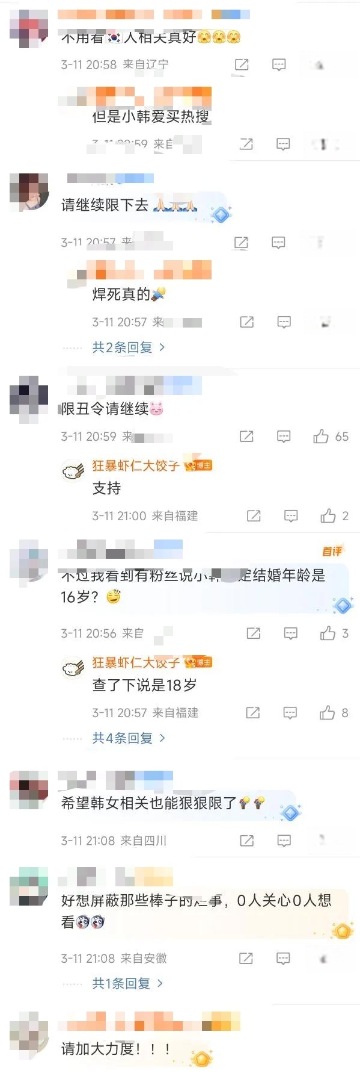Tap the 博主 badge next to '支持' reply

[x=198, y=465]
